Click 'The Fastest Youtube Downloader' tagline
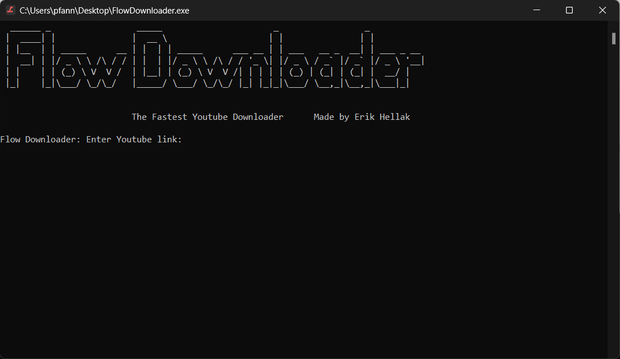 pyautogui.click(x=208, y=117)
